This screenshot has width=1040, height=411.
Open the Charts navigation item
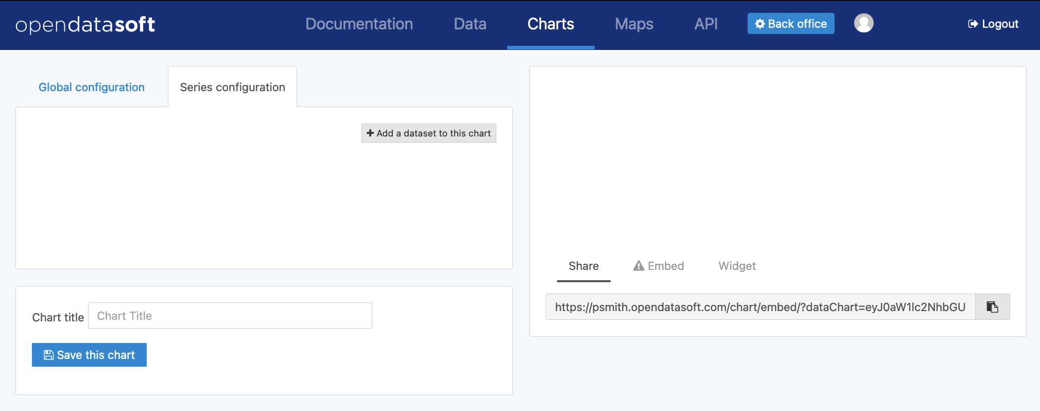[x=550, y=24]
